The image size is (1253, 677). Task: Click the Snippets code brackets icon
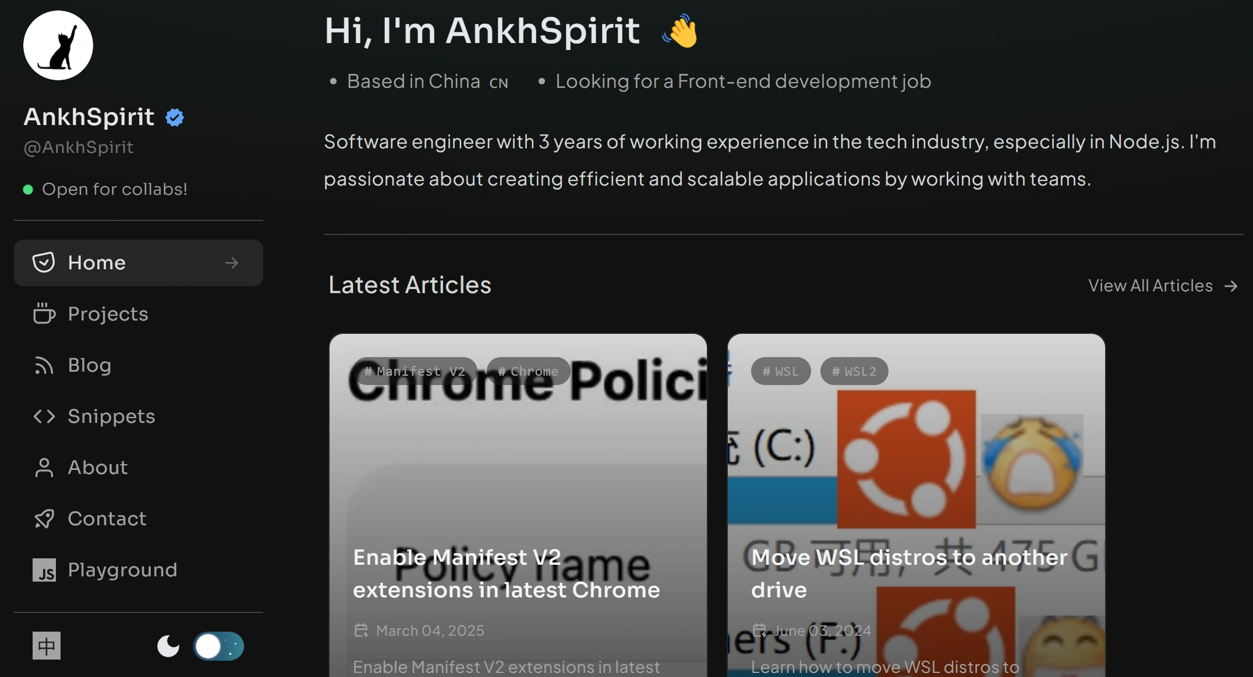pos(43,416)
